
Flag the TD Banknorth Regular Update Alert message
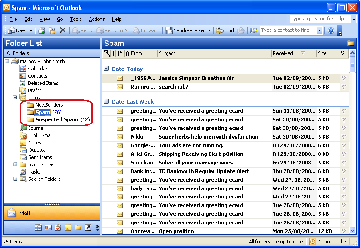[344, 171]
